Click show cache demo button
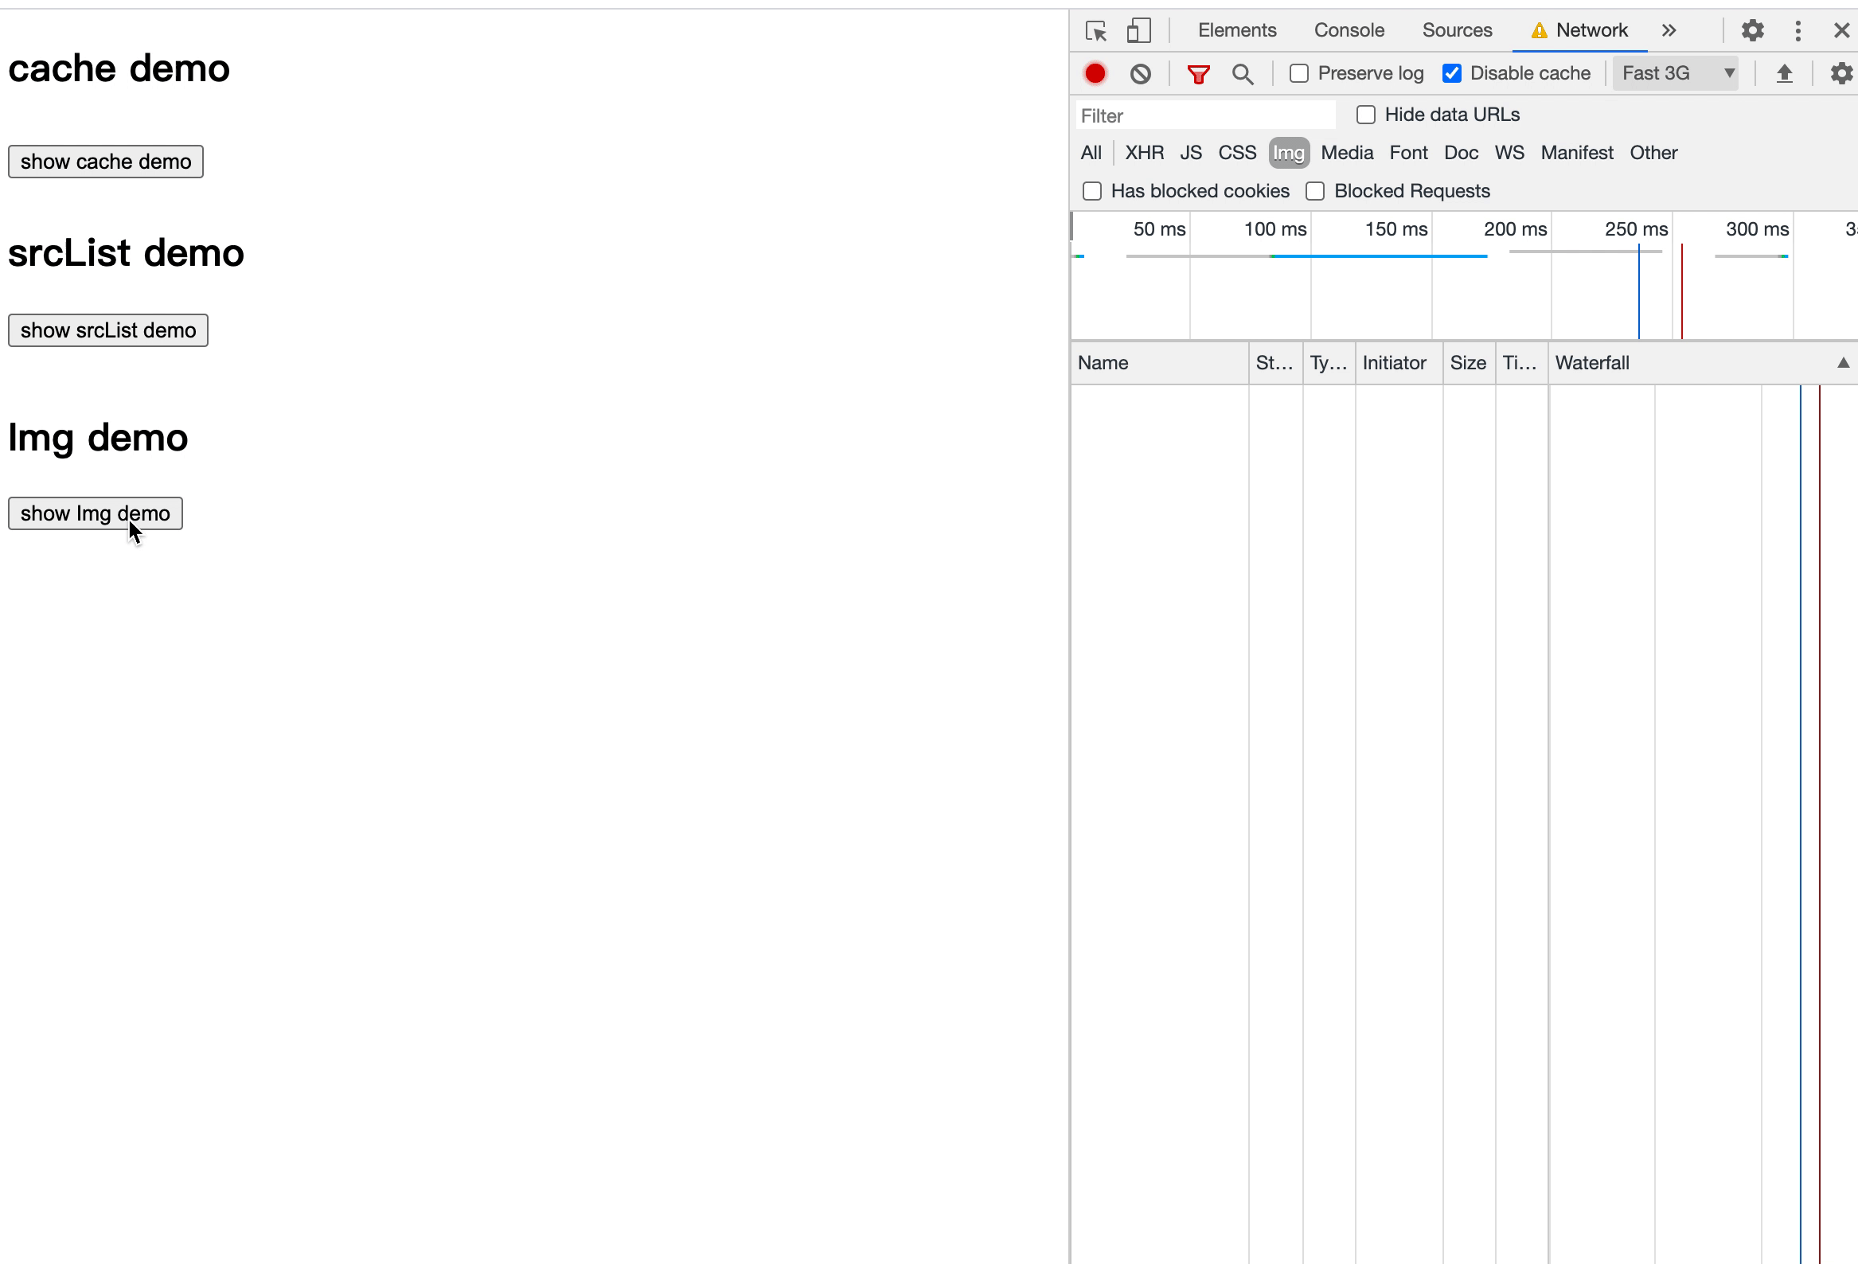Viewport: 1858px width, 1264px height. point(106,161)
